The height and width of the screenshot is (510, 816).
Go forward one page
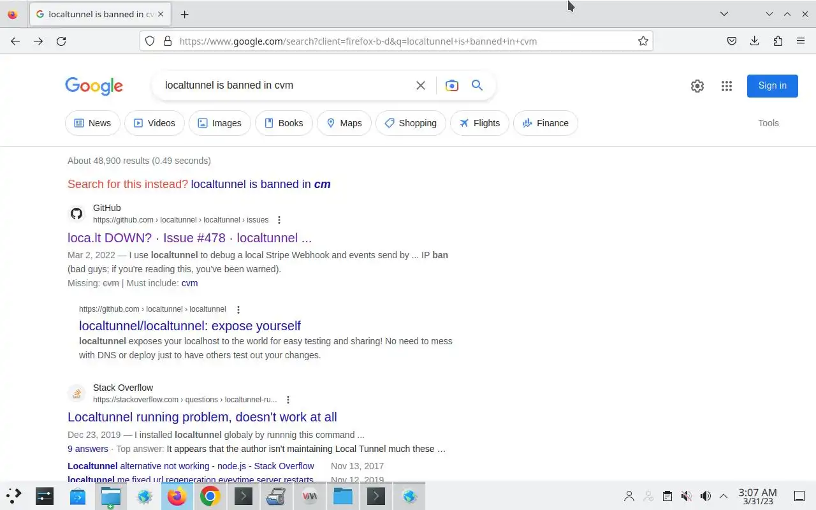click(38, 41)
